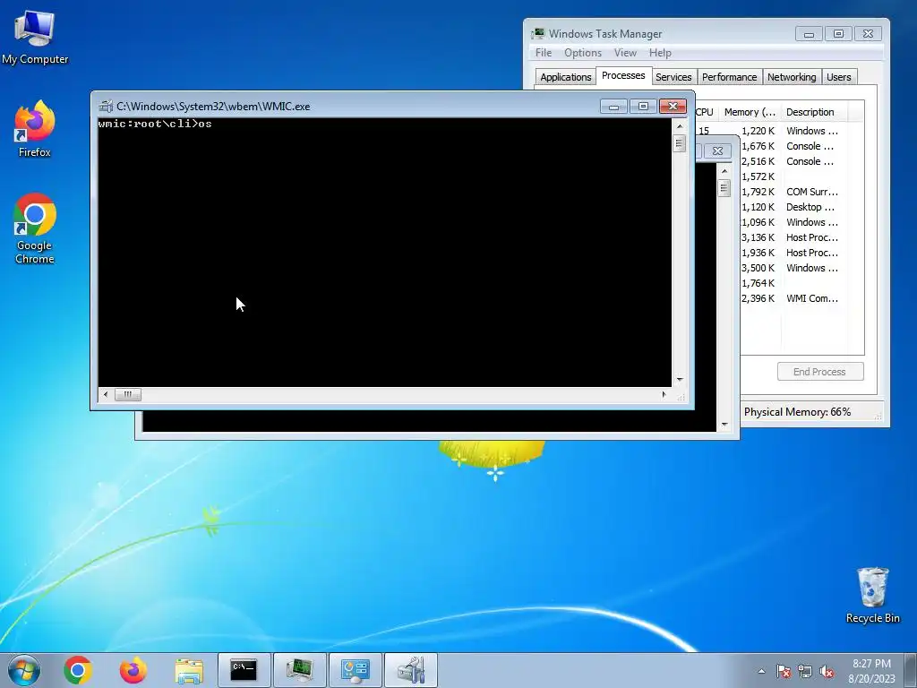Click the Physical Memory: 66% status text
Viewport: 917px width, 688px height.
pyautogui.click(x=797, y=412)
